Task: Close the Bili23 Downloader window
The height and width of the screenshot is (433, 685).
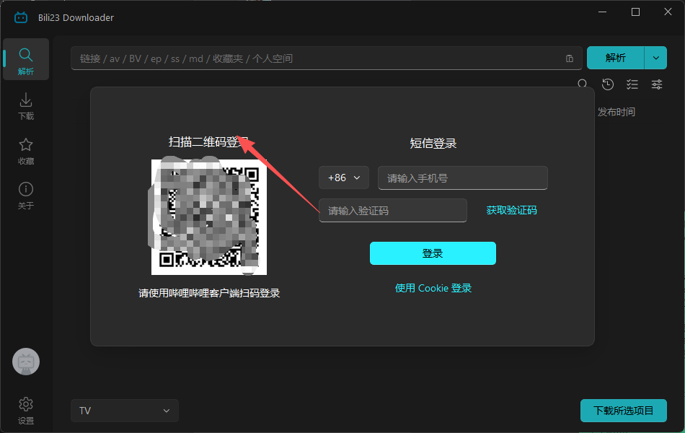Action: coord(668,12)
